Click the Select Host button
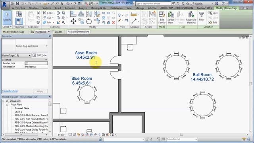Screen dimensions: 254x143 (171, 17)
